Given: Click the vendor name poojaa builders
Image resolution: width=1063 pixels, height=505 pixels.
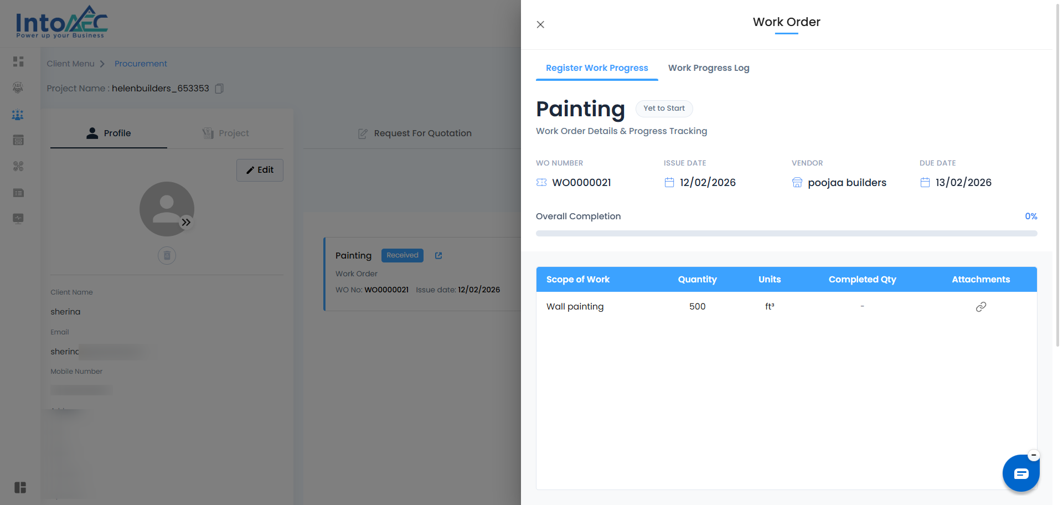Looking at the screenshot, I should (x=847, y=183).
